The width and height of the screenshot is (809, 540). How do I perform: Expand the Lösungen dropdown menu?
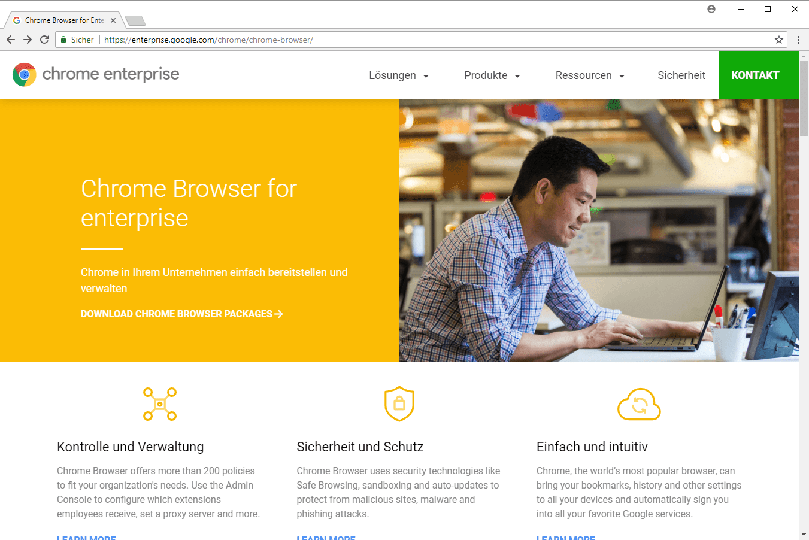point(399,75)
